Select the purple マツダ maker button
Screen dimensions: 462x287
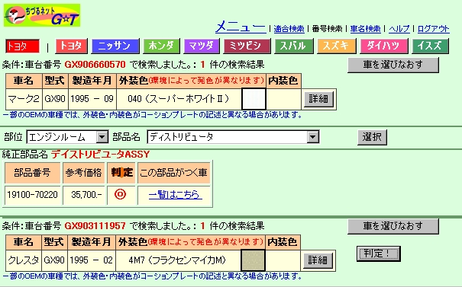click(202, 46)
